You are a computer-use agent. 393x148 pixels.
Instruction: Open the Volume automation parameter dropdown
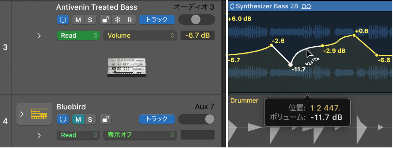pos(140,35)
